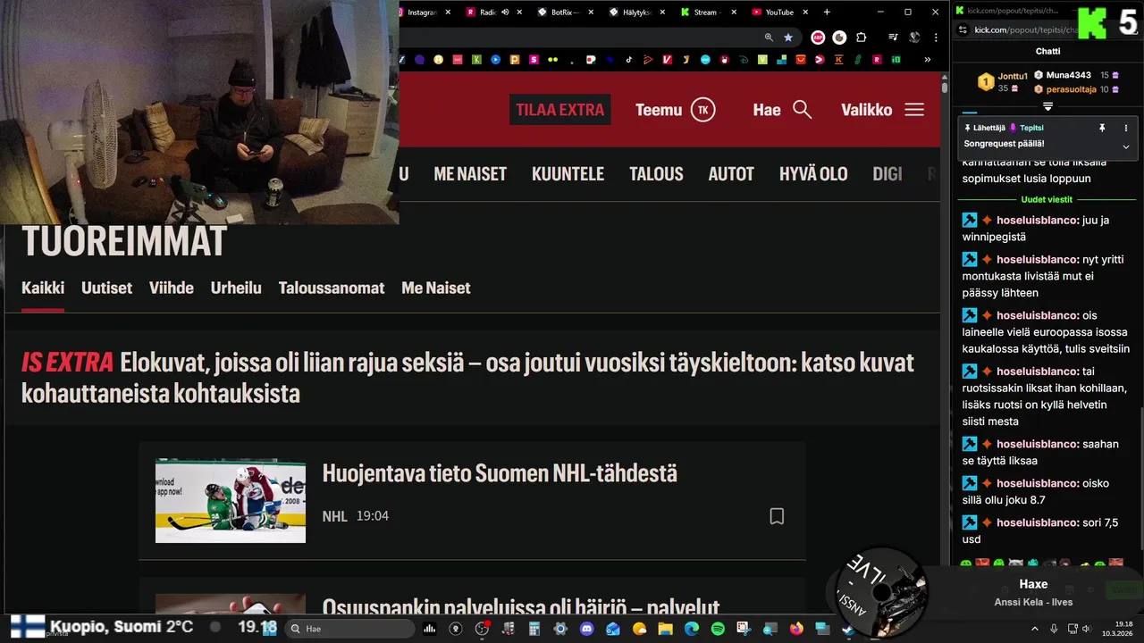Switch to the YouTube browser tab
Image resolution: width=1144 pixels, height=643 pixels.
coord(778,13)
